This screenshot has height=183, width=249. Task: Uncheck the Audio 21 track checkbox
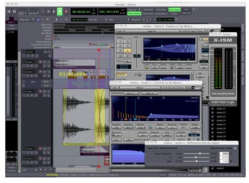click(x=212, y=109)
